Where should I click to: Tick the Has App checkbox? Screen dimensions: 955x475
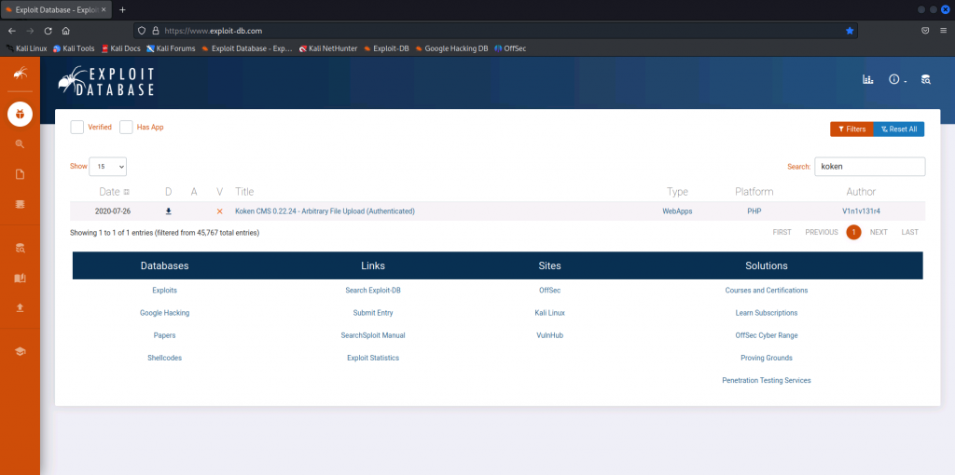click(126, 127)
